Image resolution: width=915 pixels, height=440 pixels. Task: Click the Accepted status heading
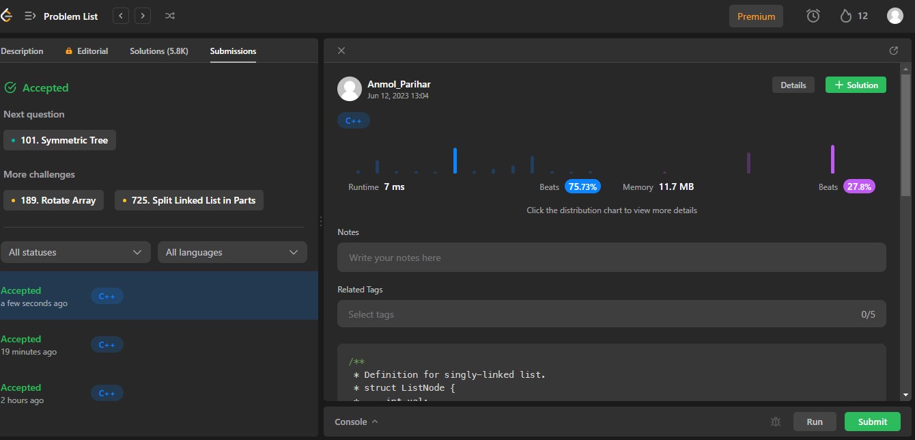(37, 87)
